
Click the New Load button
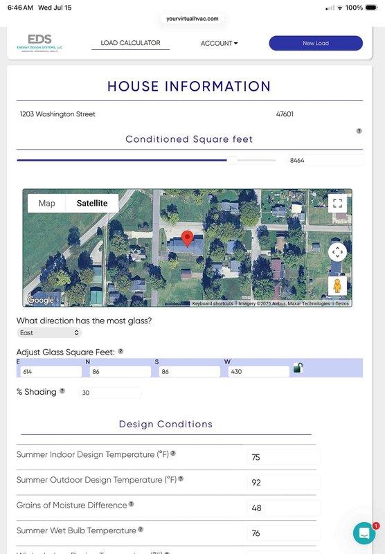point(316,43)
